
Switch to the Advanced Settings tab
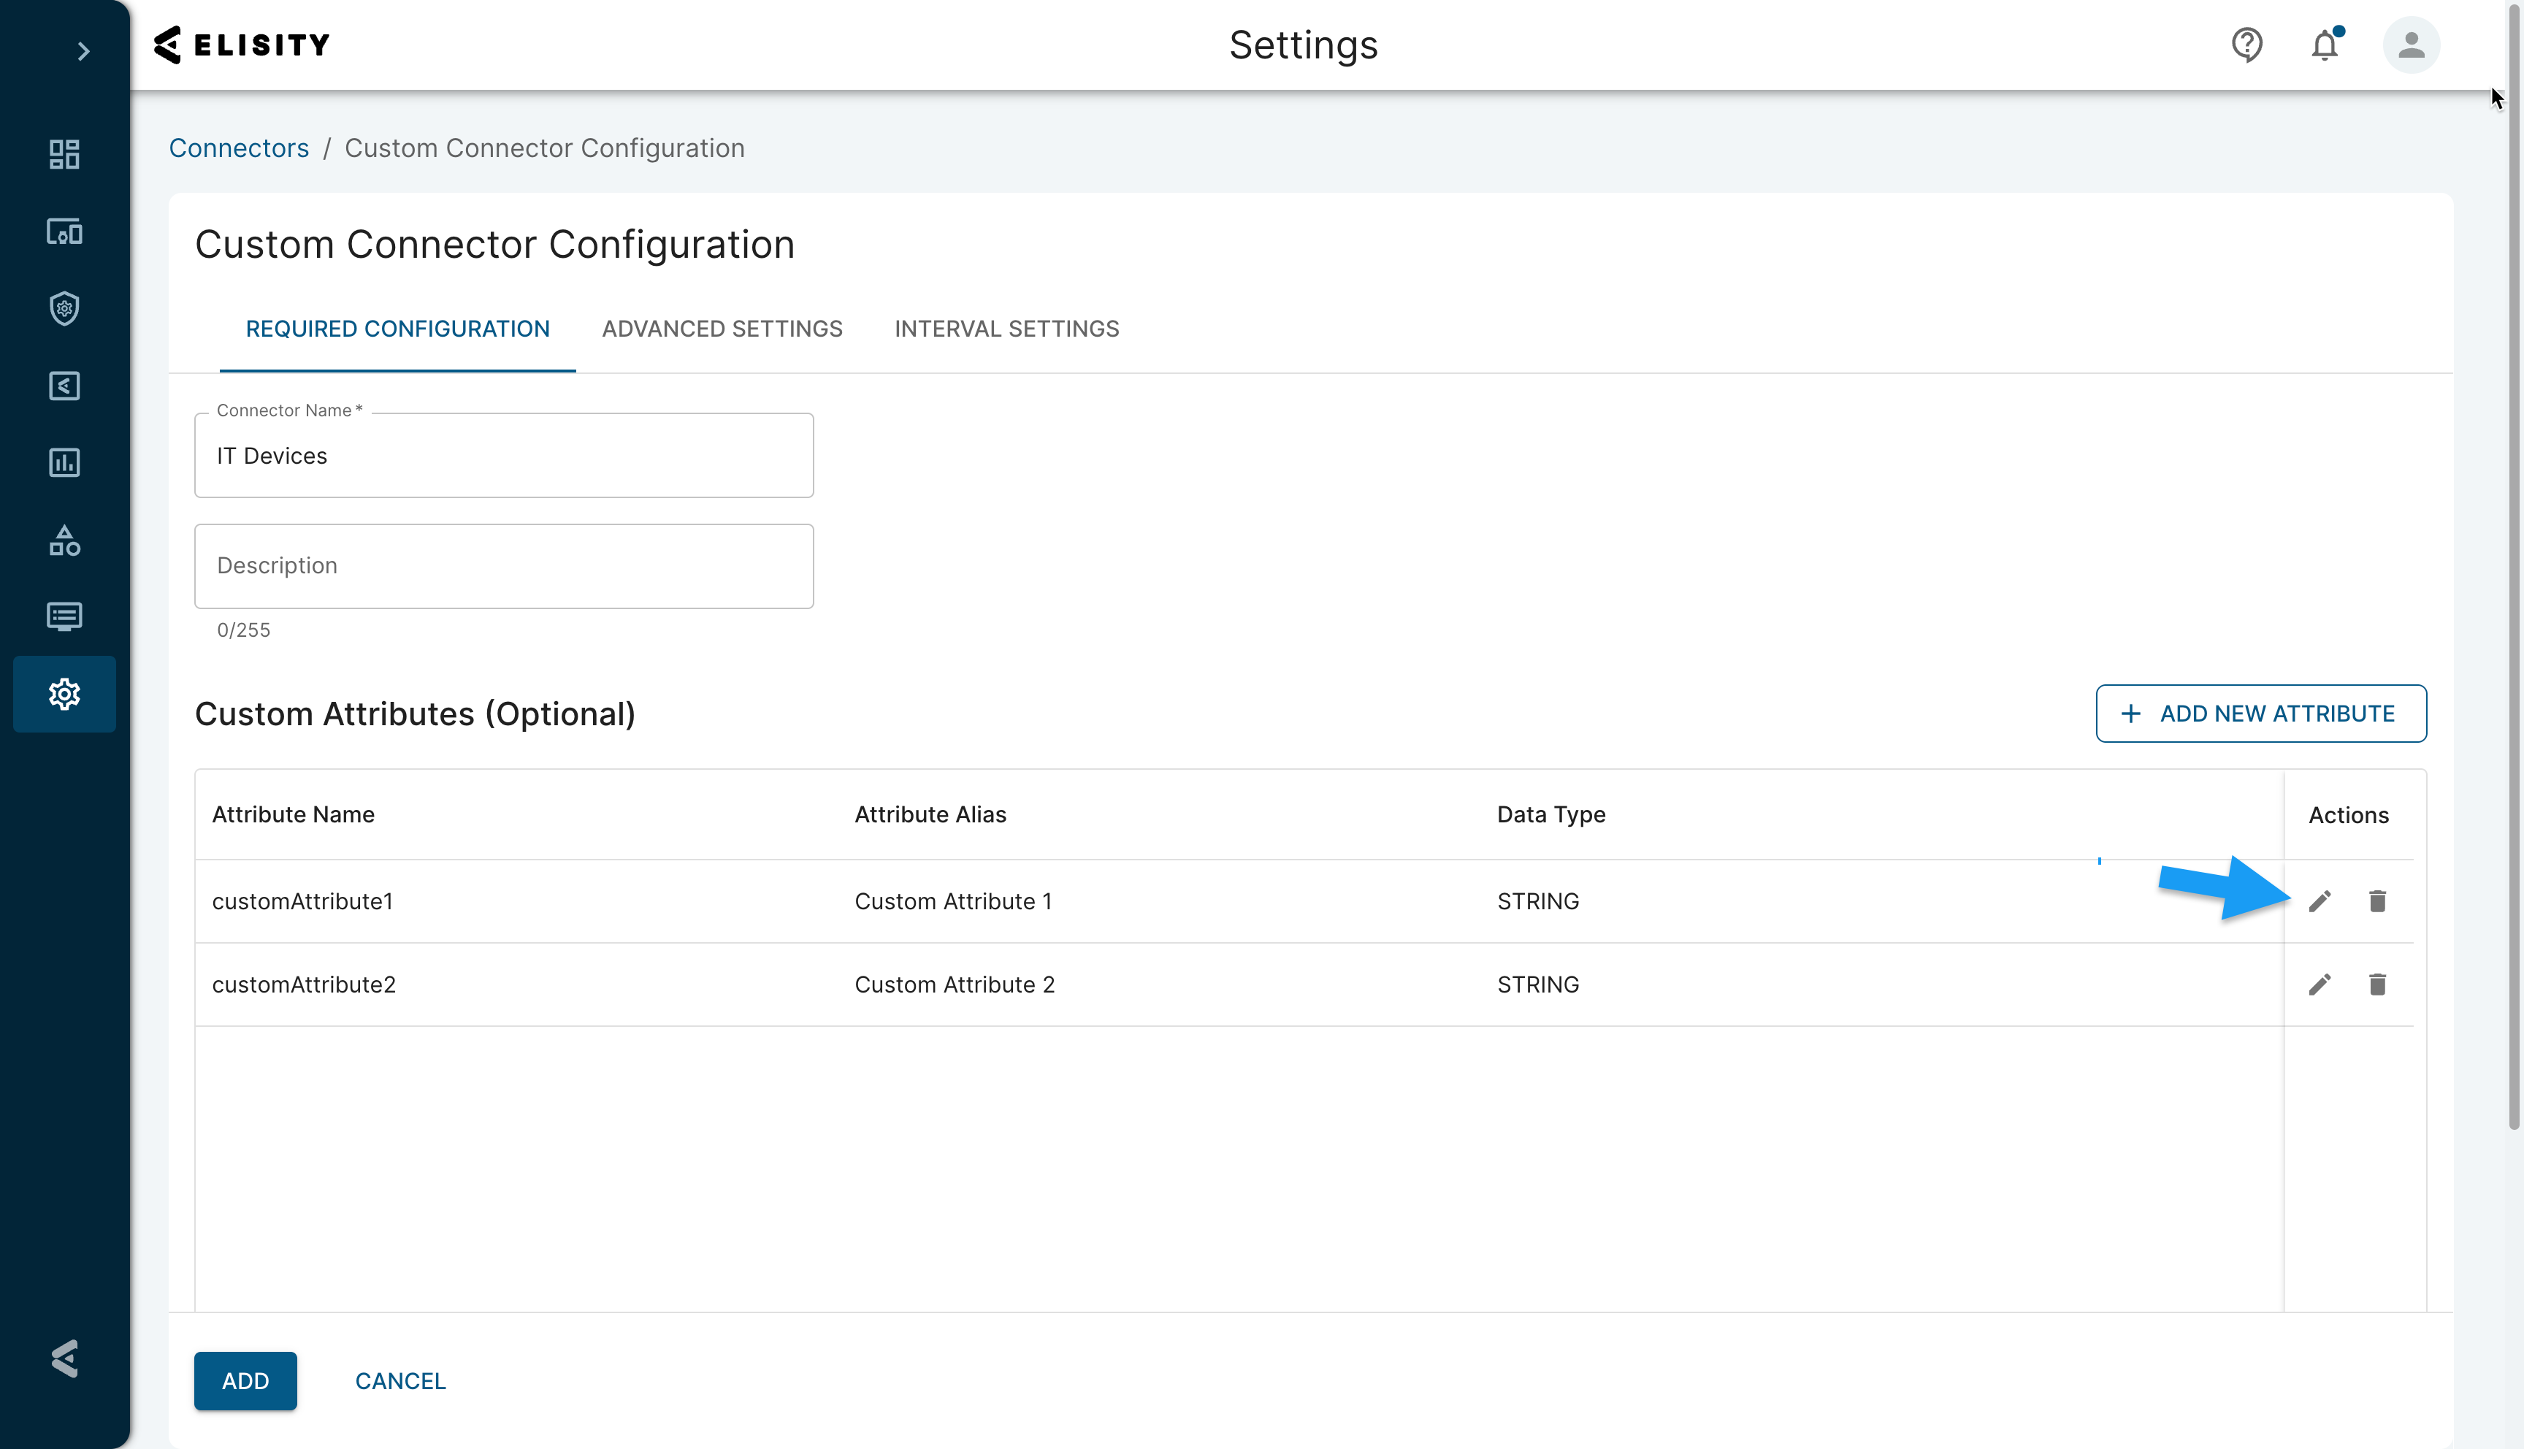(x=722, y=329)
